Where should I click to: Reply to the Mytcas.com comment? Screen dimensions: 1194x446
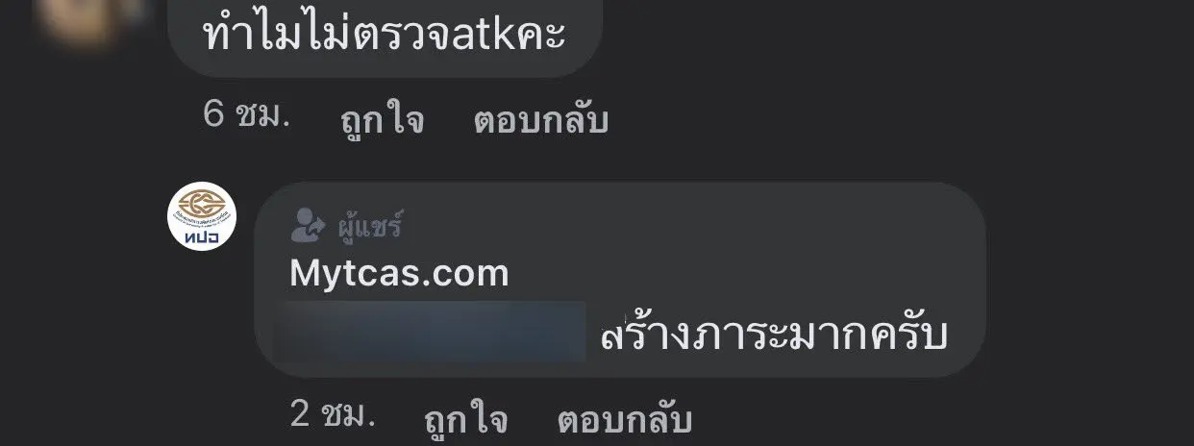pyautogui.click(x=625, y=419)
